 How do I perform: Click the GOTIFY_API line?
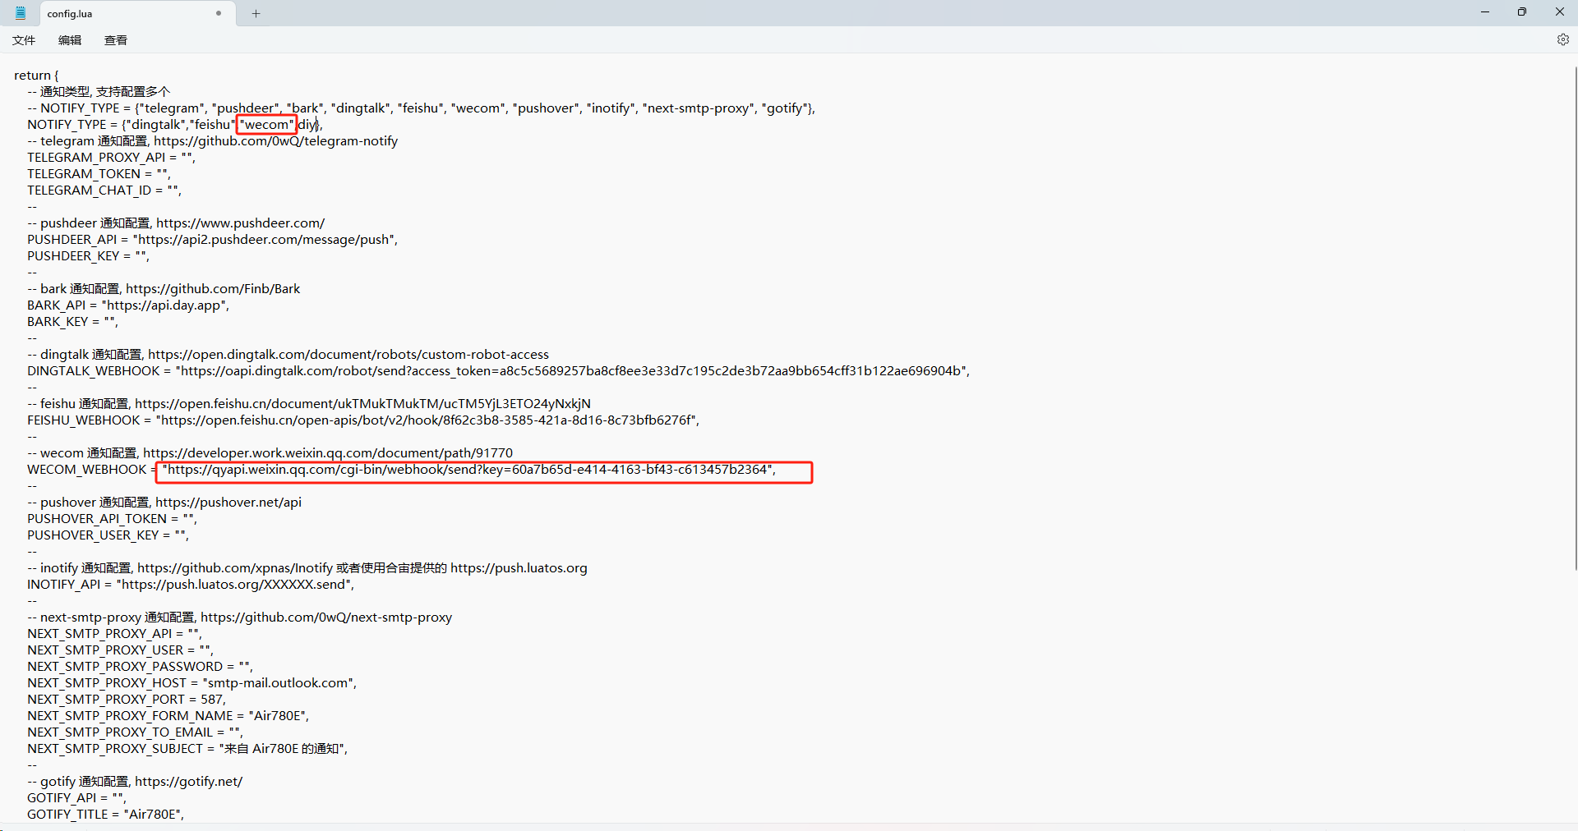point(76,798)
